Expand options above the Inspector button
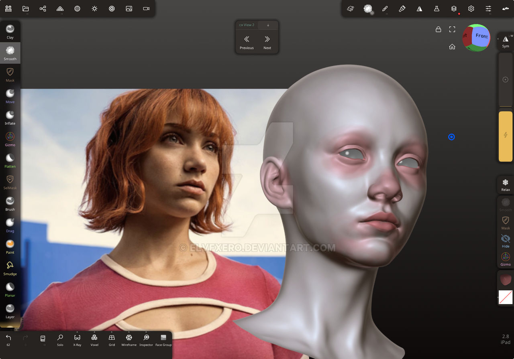The height and width of the screenshot is (359, 514). point(146,332)
